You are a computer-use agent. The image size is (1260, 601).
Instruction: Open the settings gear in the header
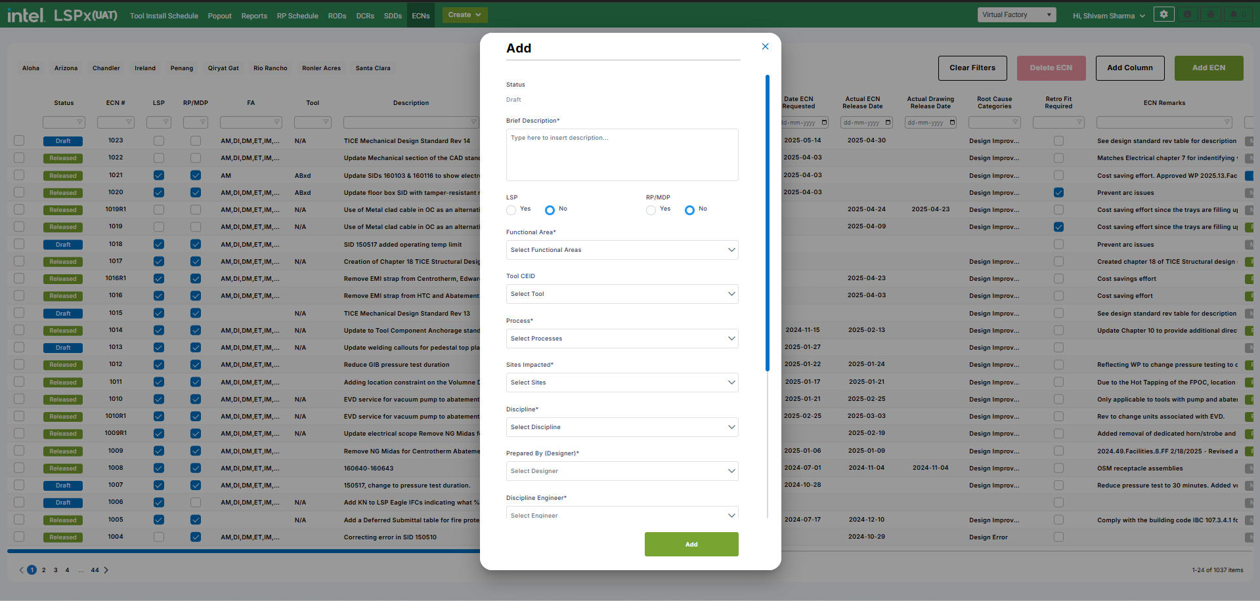1163,14
